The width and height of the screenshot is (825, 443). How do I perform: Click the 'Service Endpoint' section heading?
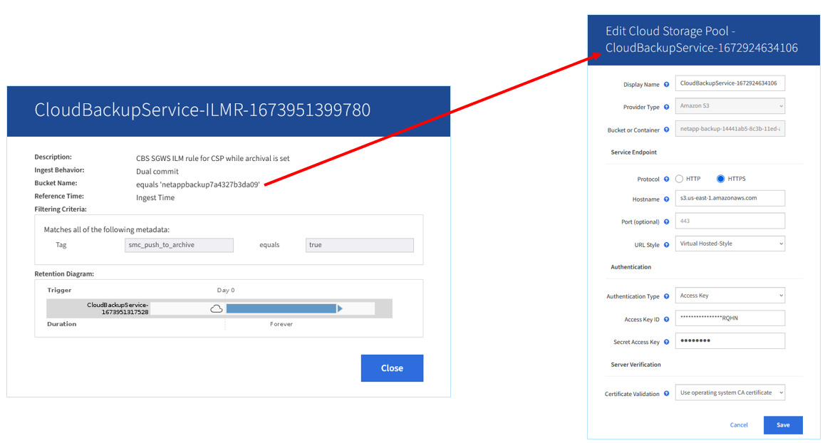pyautogui.click(x=633, y=152)
